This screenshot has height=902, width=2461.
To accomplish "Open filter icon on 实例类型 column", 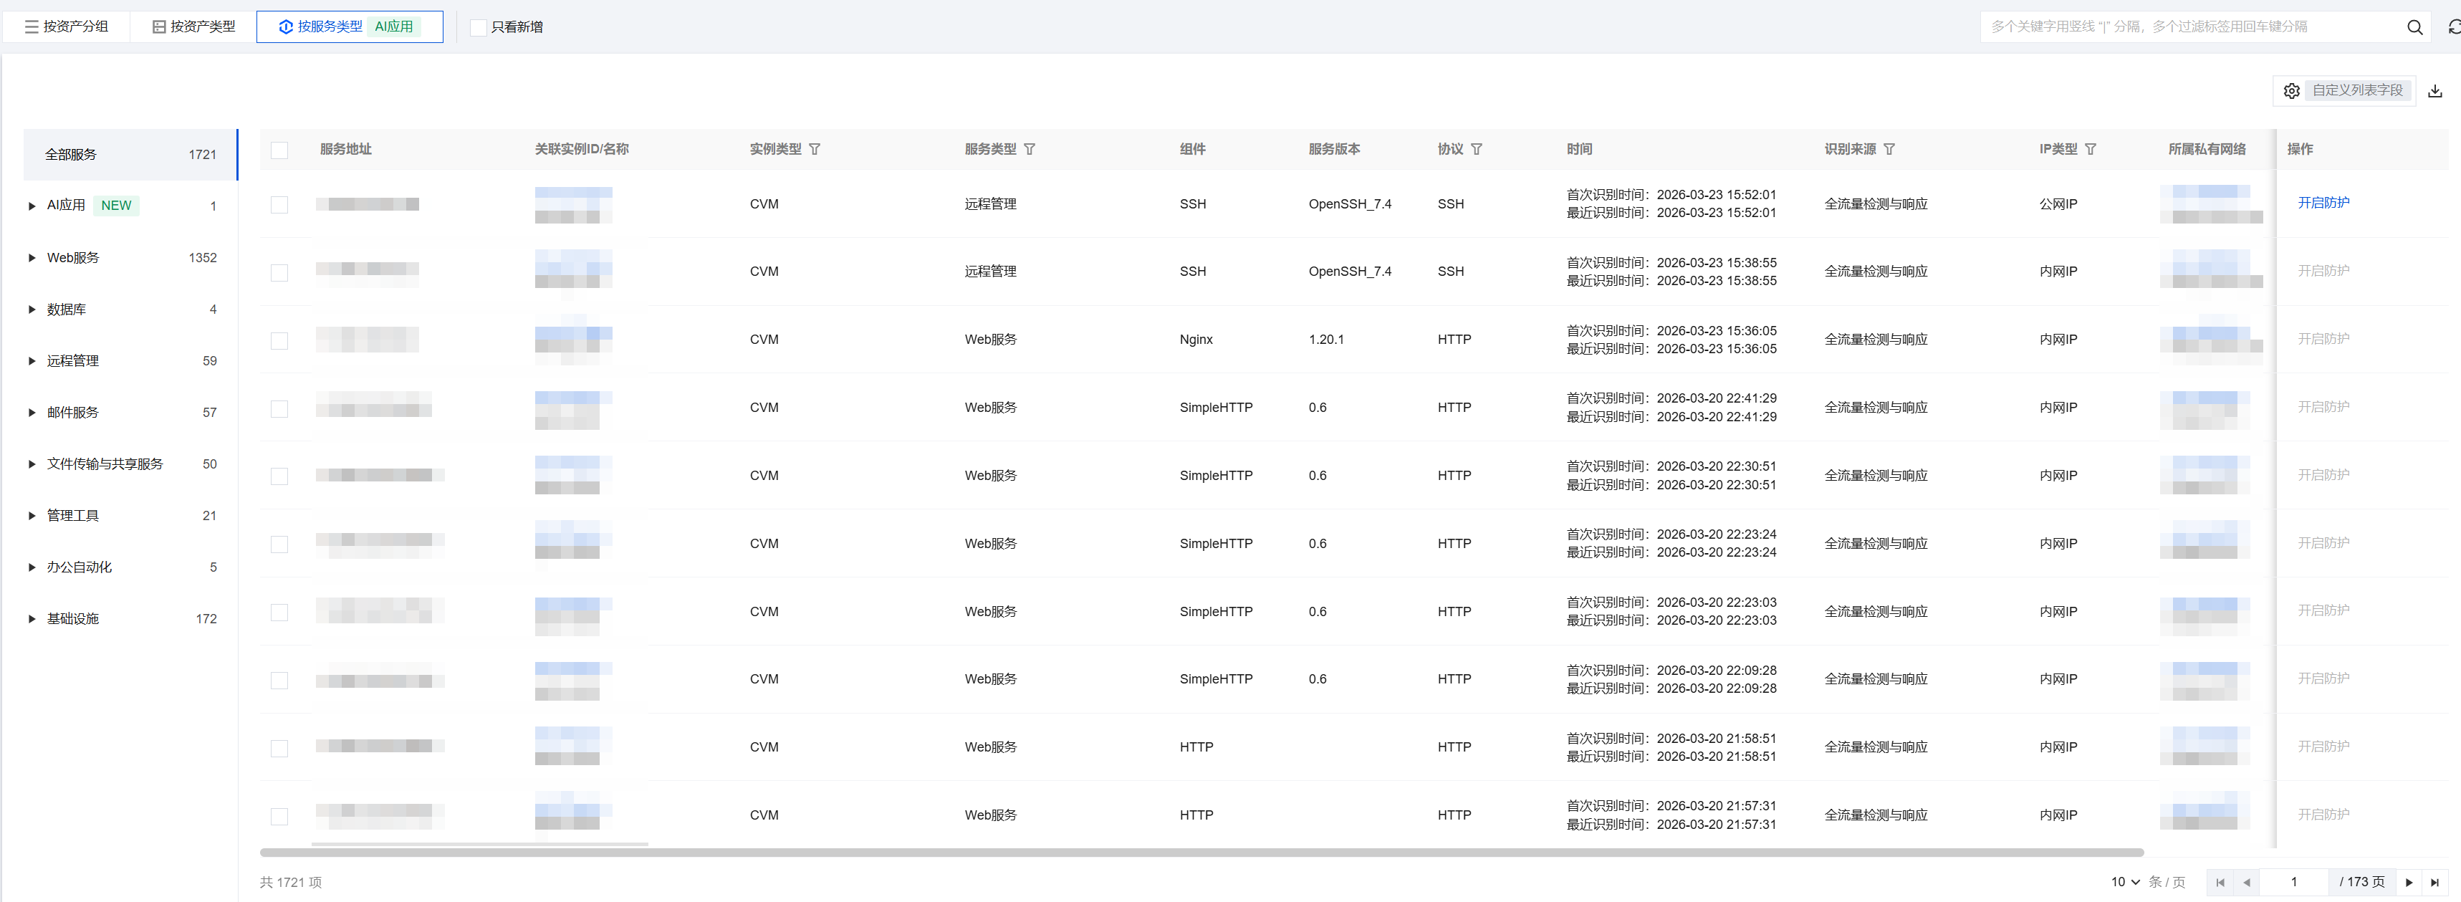I will pyautogui.click(x=814, y=149).
